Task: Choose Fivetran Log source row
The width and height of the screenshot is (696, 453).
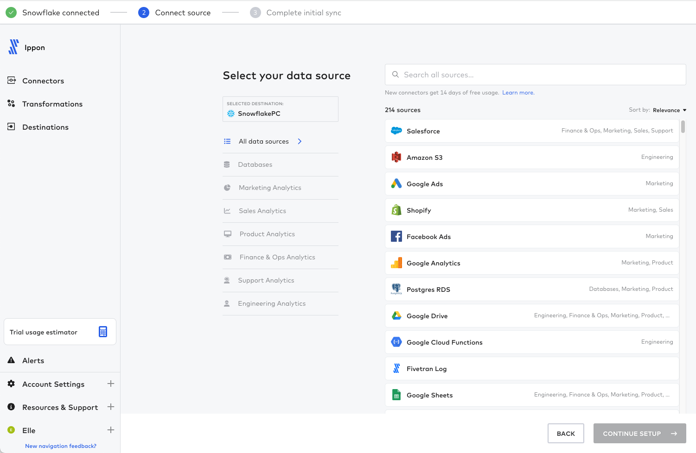Action: (x=532, y=368)
